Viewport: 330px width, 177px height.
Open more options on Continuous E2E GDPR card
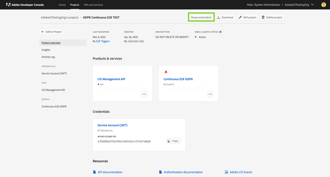pyautogui.click(x=210, y=94)
